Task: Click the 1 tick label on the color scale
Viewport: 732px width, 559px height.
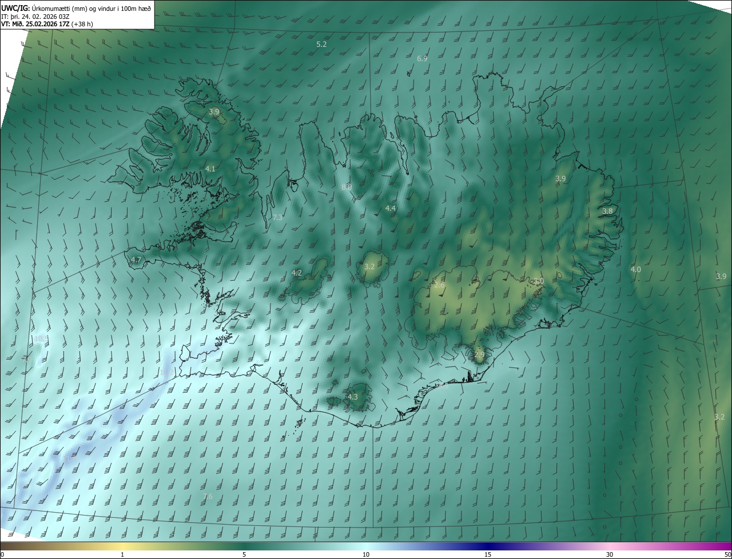Action: [x=122, y=554]
